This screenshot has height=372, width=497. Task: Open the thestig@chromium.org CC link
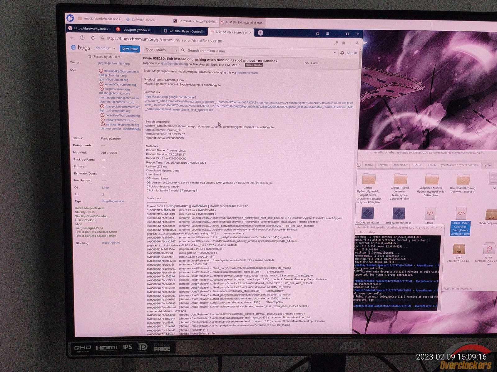click(x=115, y=93)
